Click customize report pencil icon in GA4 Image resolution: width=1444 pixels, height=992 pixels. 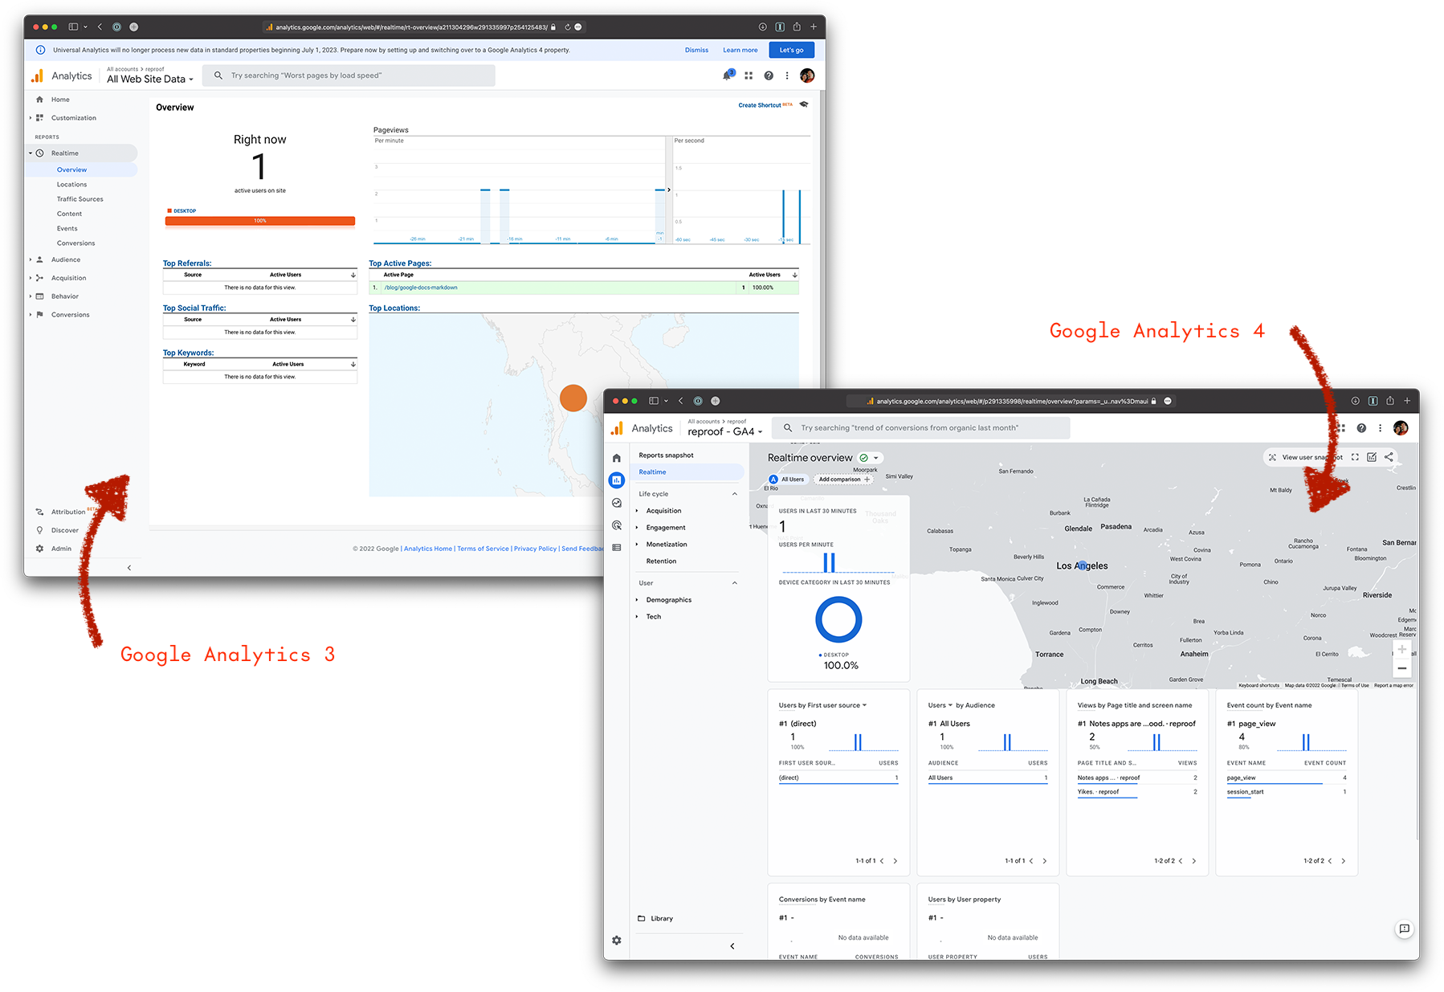1372,457
